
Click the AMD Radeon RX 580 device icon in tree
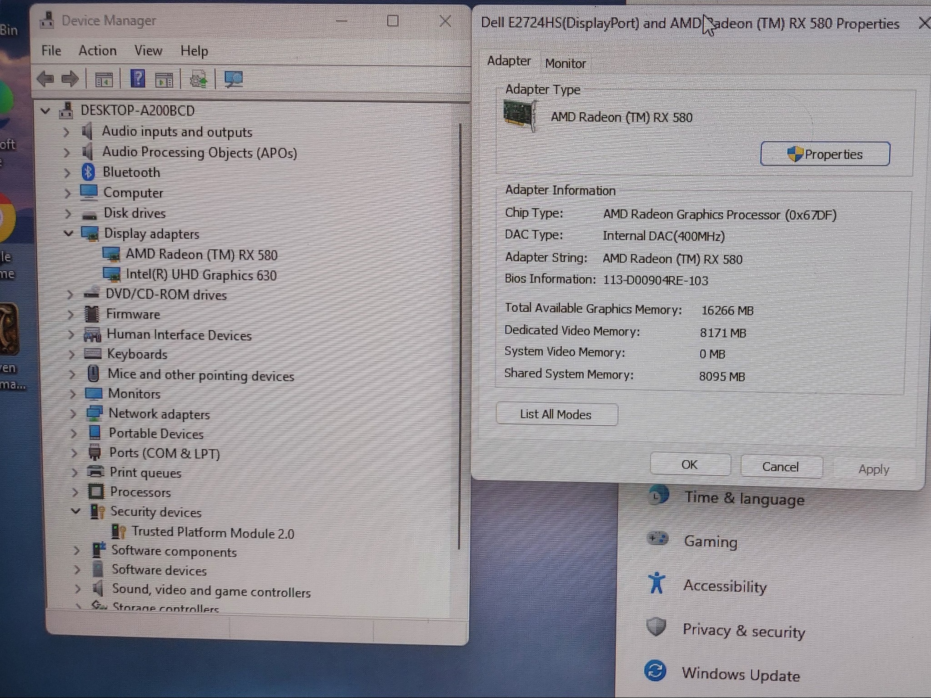[x=111, y=254]
